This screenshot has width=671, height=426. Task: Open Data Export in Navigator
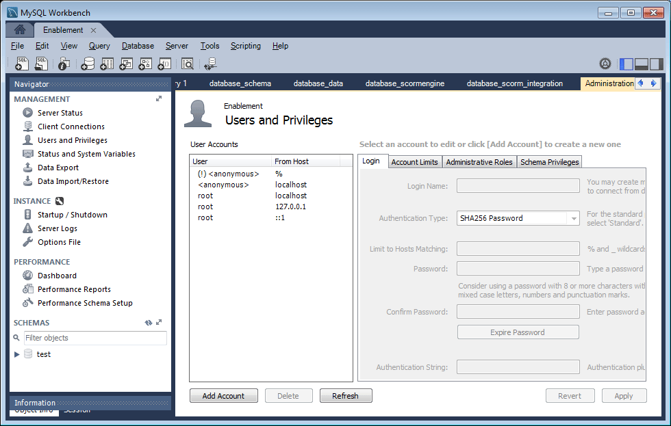58,168
